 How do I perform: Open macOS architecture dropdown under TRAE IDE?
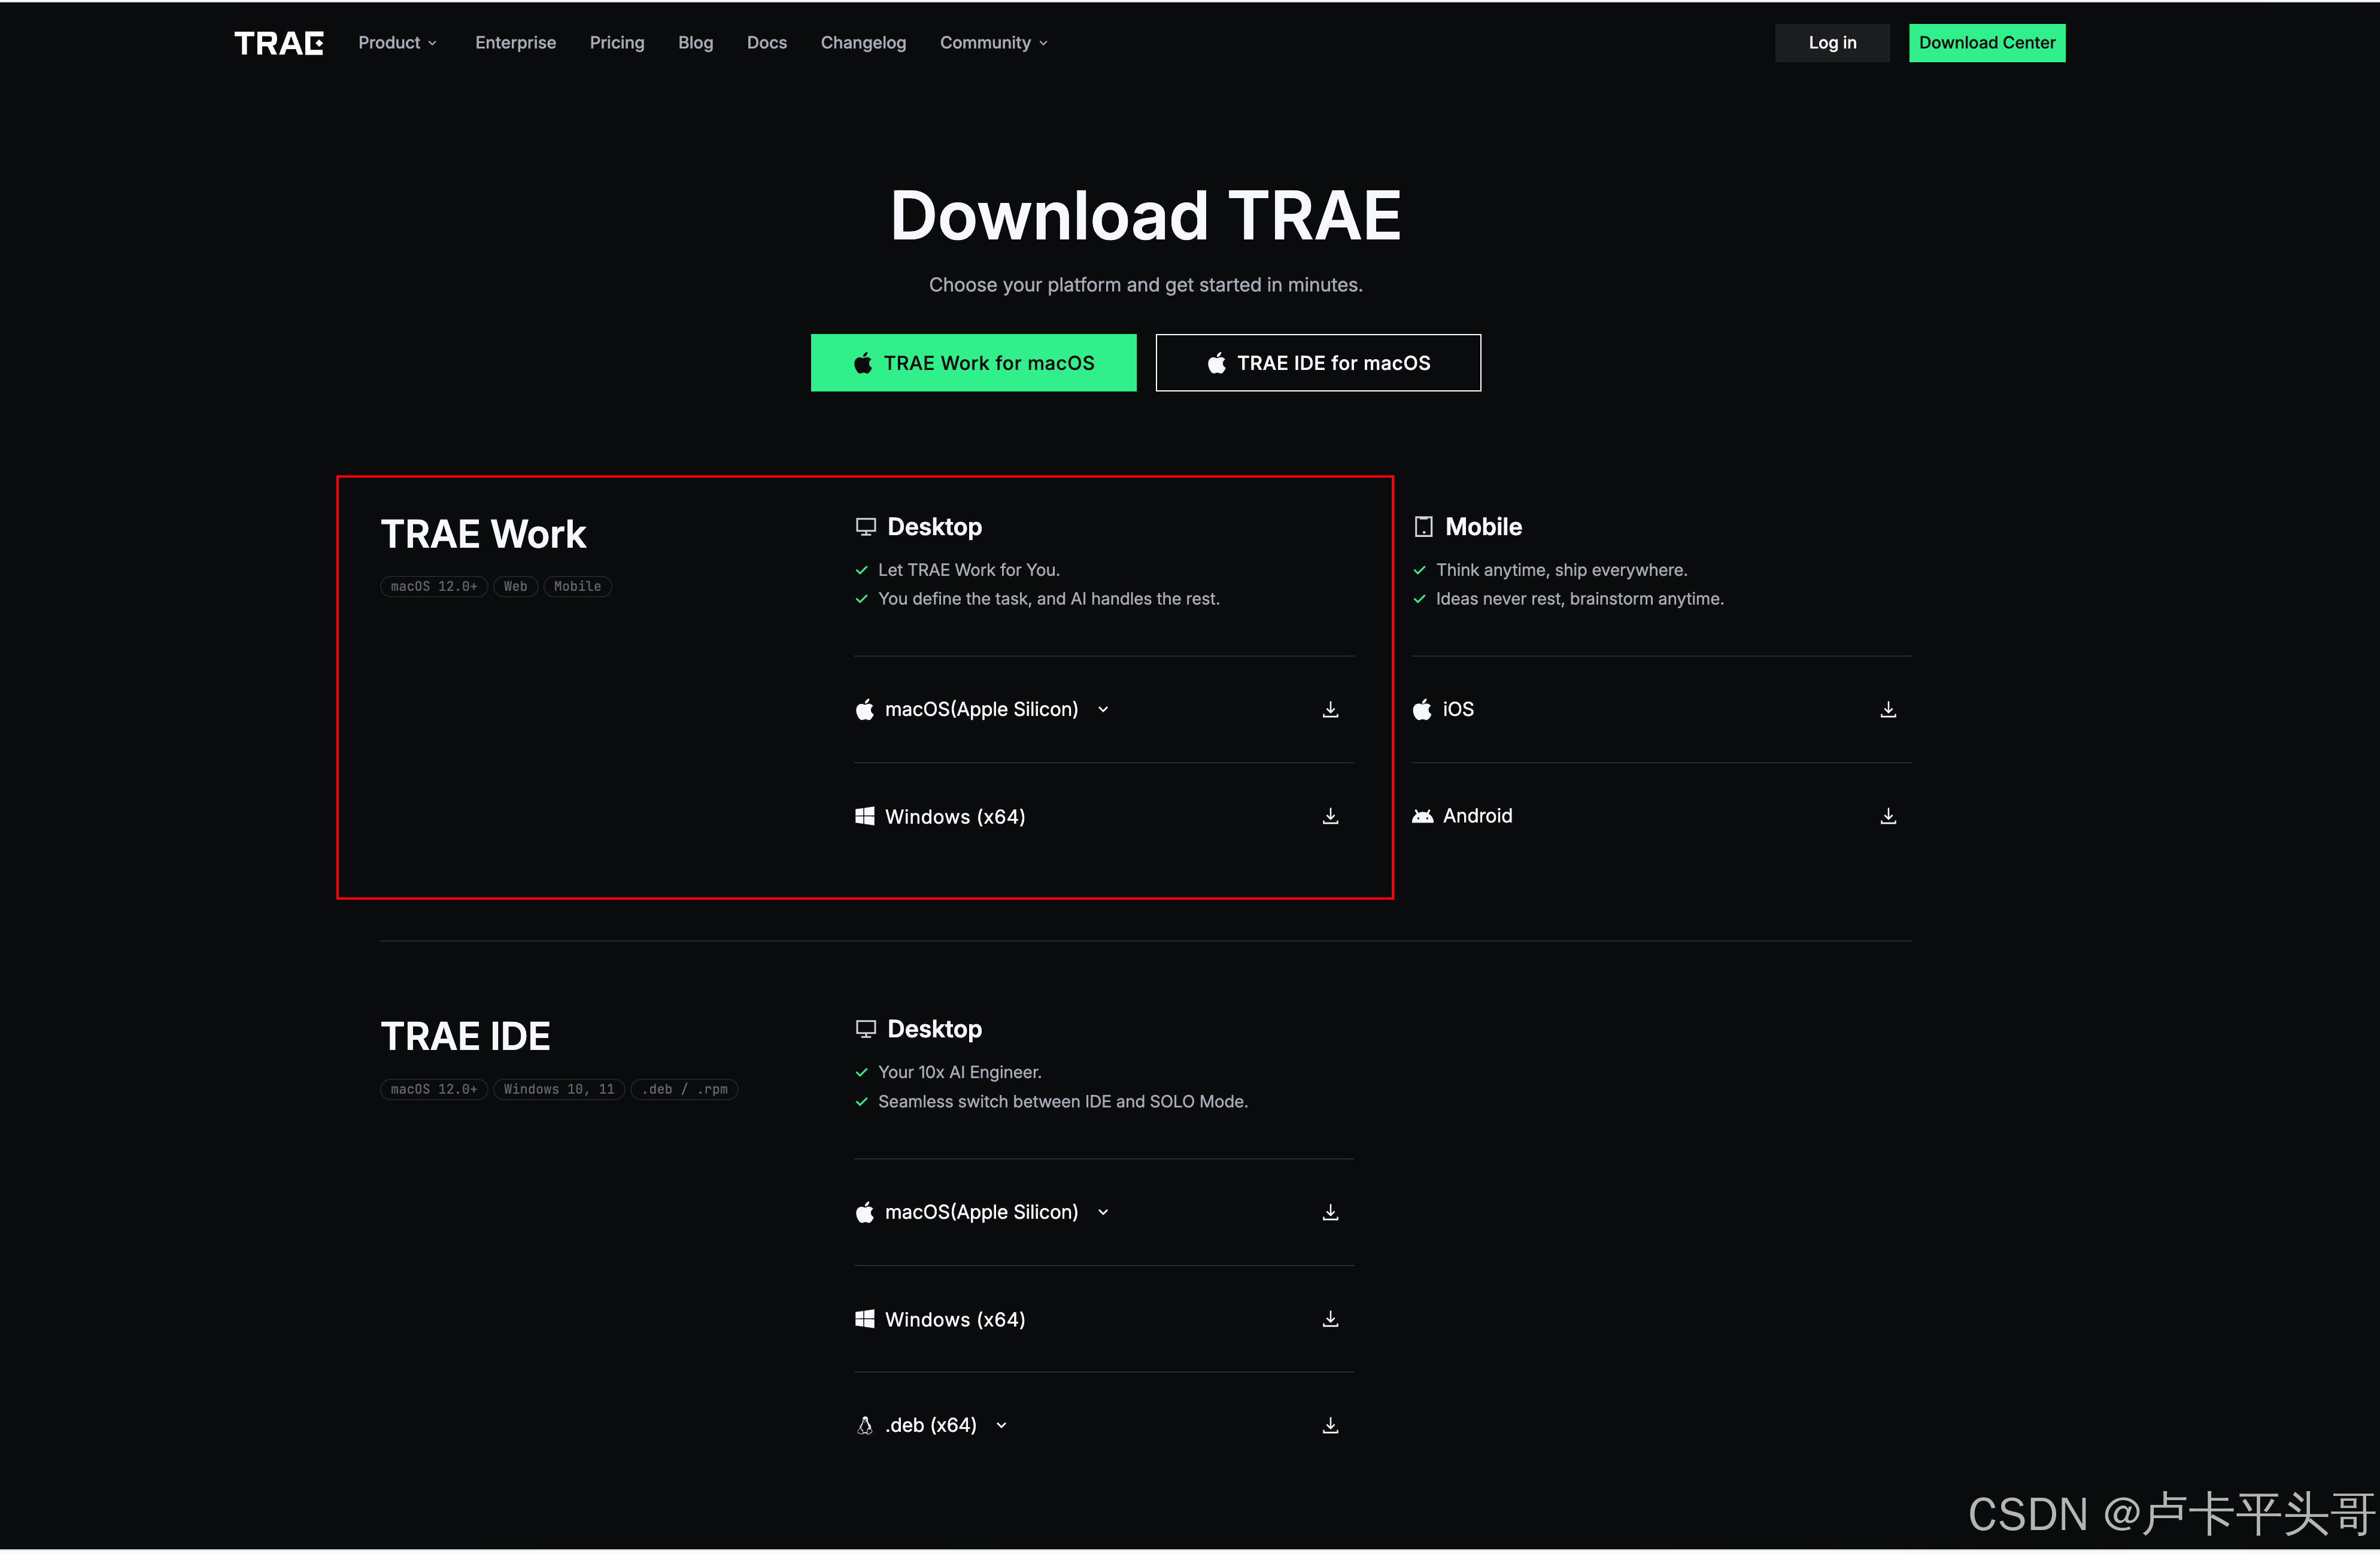1103,1212
